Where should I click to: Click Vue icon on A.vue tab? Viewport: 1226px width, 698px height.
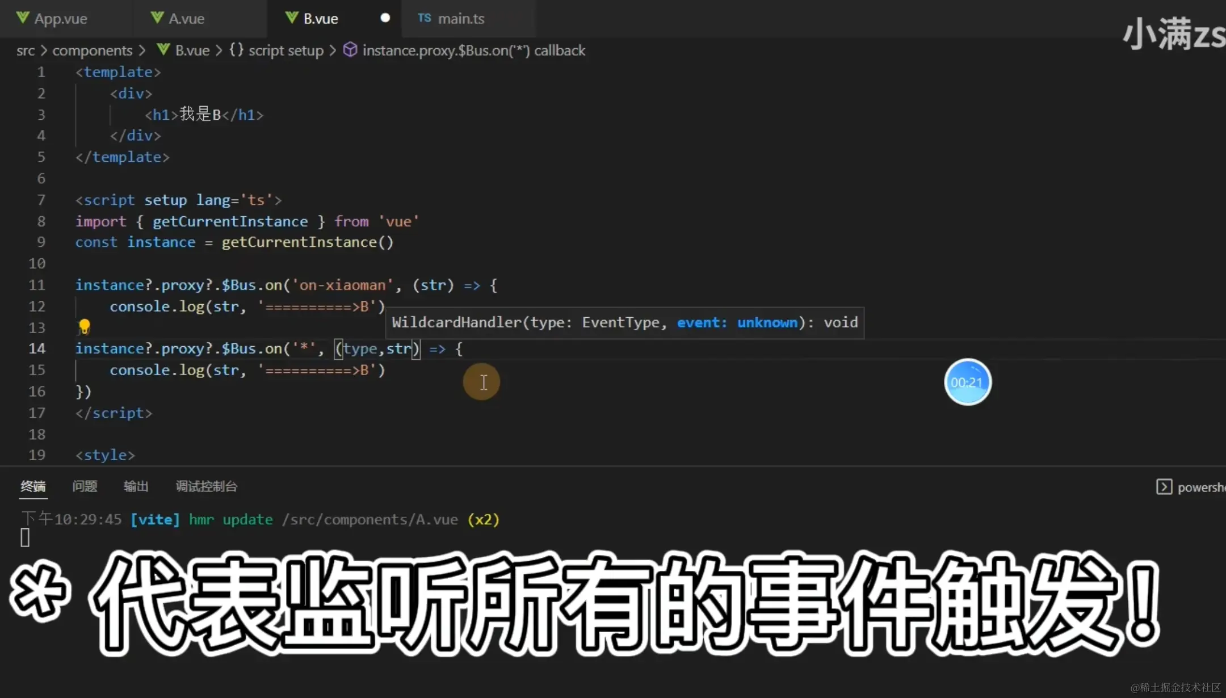157,18
